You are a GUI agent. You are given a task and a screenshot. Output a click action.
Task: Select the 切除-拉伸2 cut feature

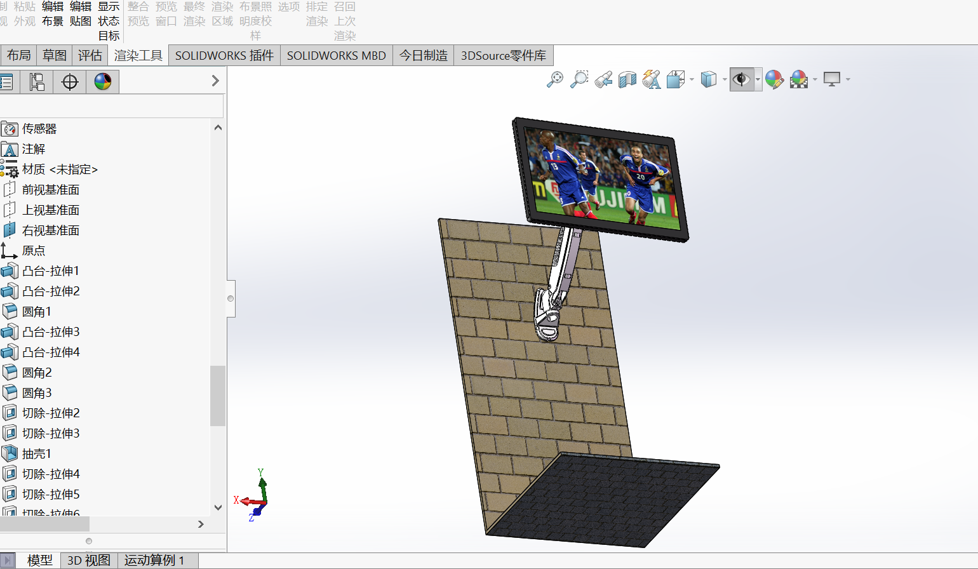[x=41, y=413]
